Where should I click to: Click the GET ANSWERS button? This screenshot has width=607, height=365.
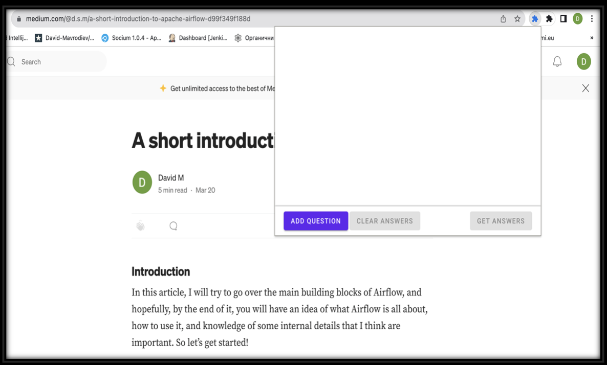pos(501,221)
